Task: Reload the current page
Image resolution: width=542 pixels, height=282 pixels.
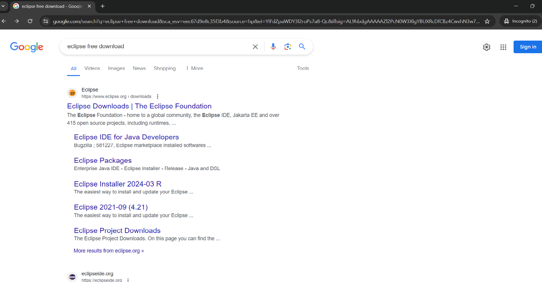Action: tap(30, 21)
